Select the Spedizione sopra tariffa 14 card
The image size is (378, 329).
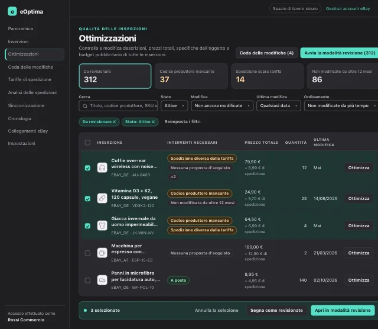[268, 76]
